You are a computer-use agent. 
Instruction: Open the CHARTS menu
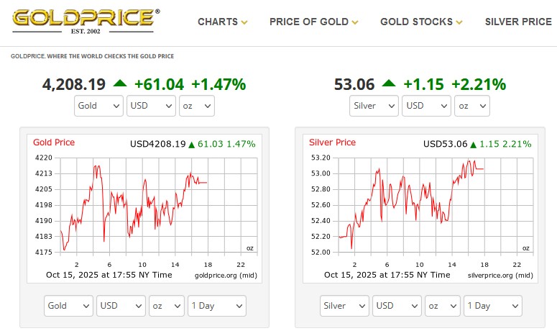pyautogui.click(x=222, y=22)
